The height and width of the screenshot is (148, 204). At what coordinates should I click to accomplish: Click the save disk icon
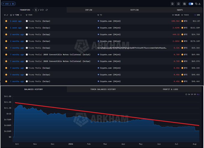coord(184,4)
